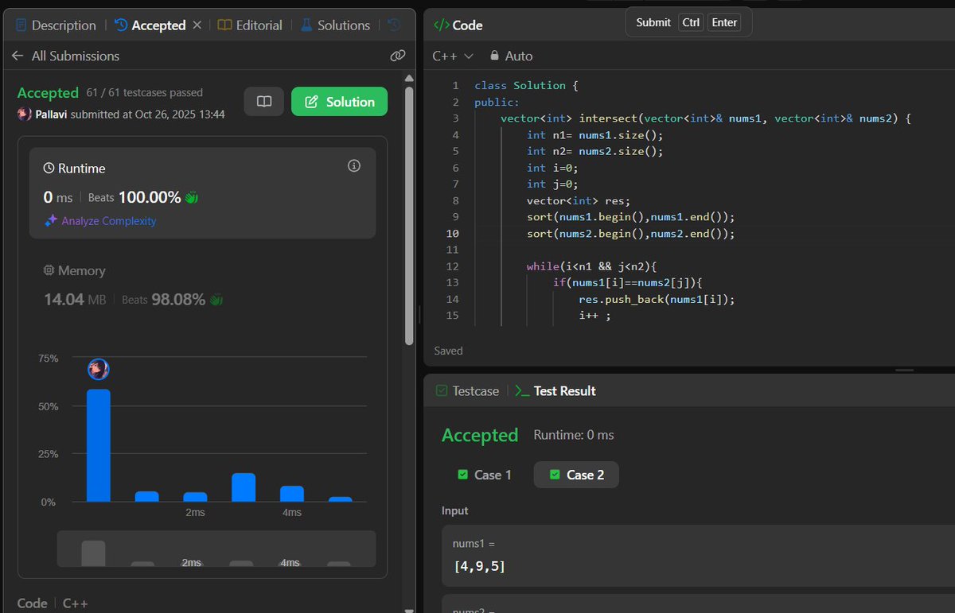The image size is (955, 613).
Task: Click the Code panel header icon
Action: pyautogui.click(x=441, y=25)
